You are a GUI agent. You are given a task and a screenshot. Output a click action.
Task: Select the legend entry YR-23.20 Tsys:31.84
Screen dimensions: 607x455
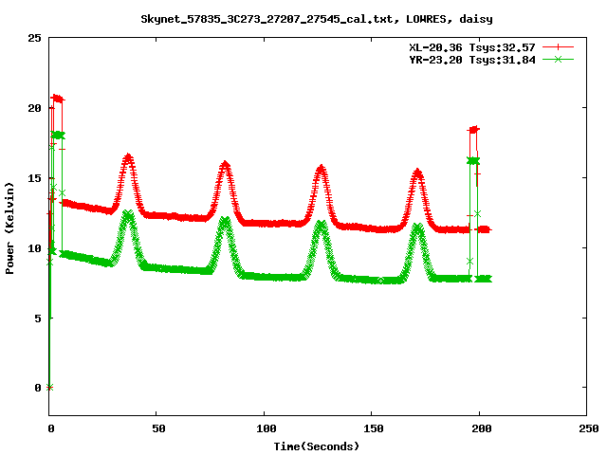[x=472, y=60]
